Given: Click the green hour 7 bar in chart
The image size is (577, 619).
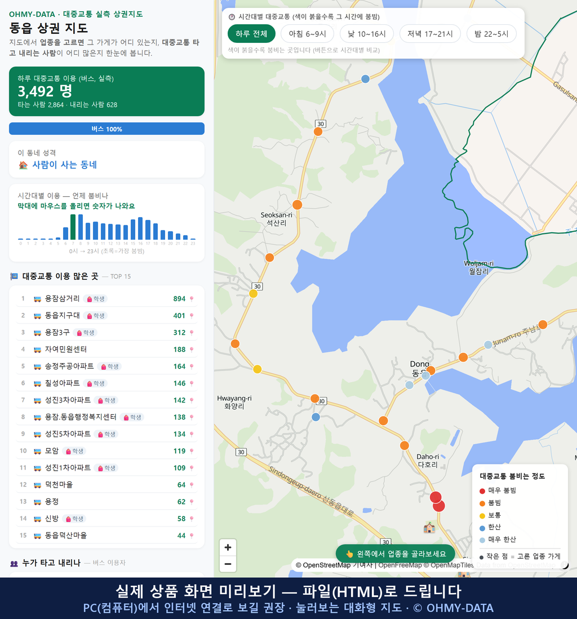Looking at the screenshot, I should tap(73, 227).
